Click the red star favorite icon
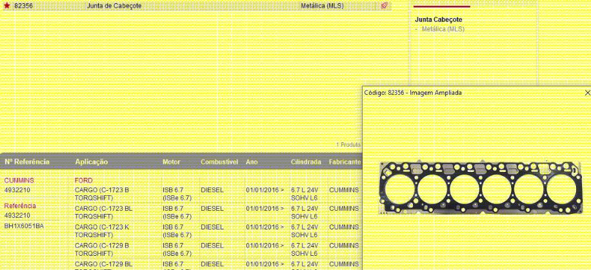This screenshot has width=591, height=270. tap(6, 6)
